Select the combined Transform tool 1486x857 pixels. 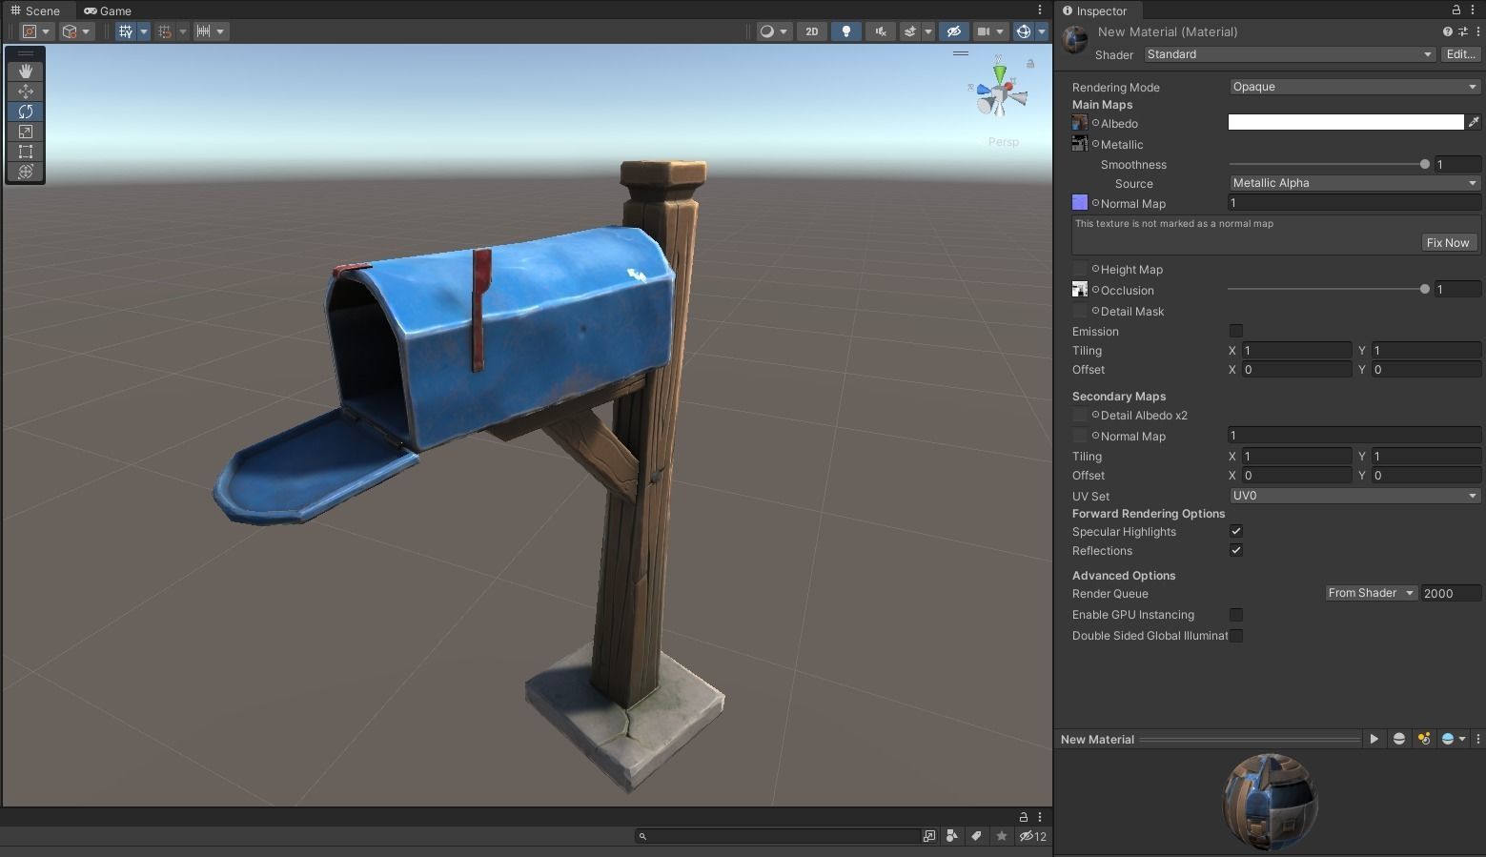point(26,172)
